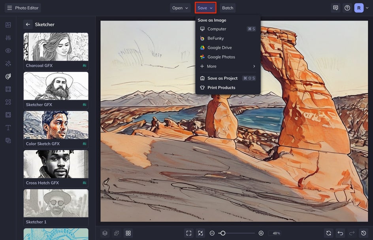The image size is (373, 240).
Task: Select the Text tool
Action: coord(8,128)
